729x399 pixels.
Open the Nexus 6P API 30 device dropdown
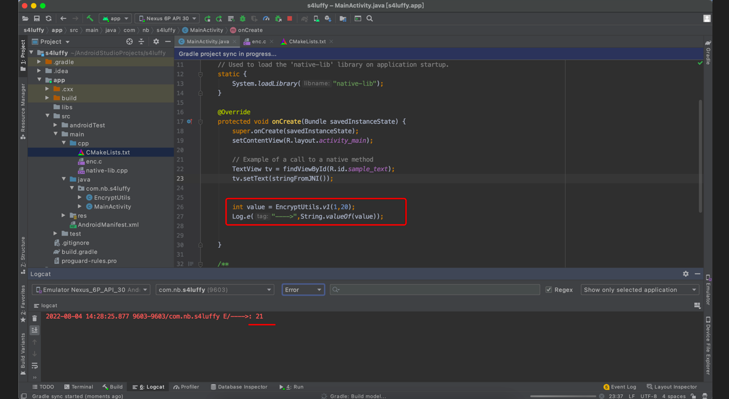click(x=168, y=19)
